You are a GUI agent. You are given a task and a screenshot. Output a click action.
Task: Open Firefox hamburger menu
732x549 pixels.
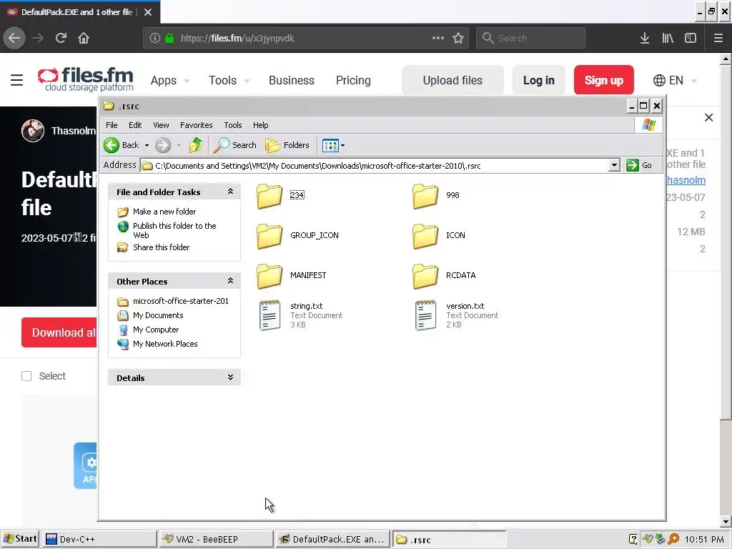tap(718, 38)
